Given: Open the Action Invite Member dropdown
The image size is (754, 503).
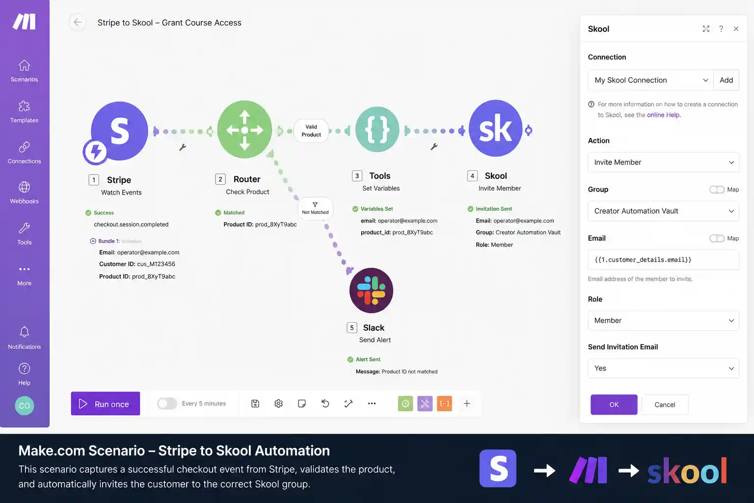Looking at the screenshot, I should (664, 162).
